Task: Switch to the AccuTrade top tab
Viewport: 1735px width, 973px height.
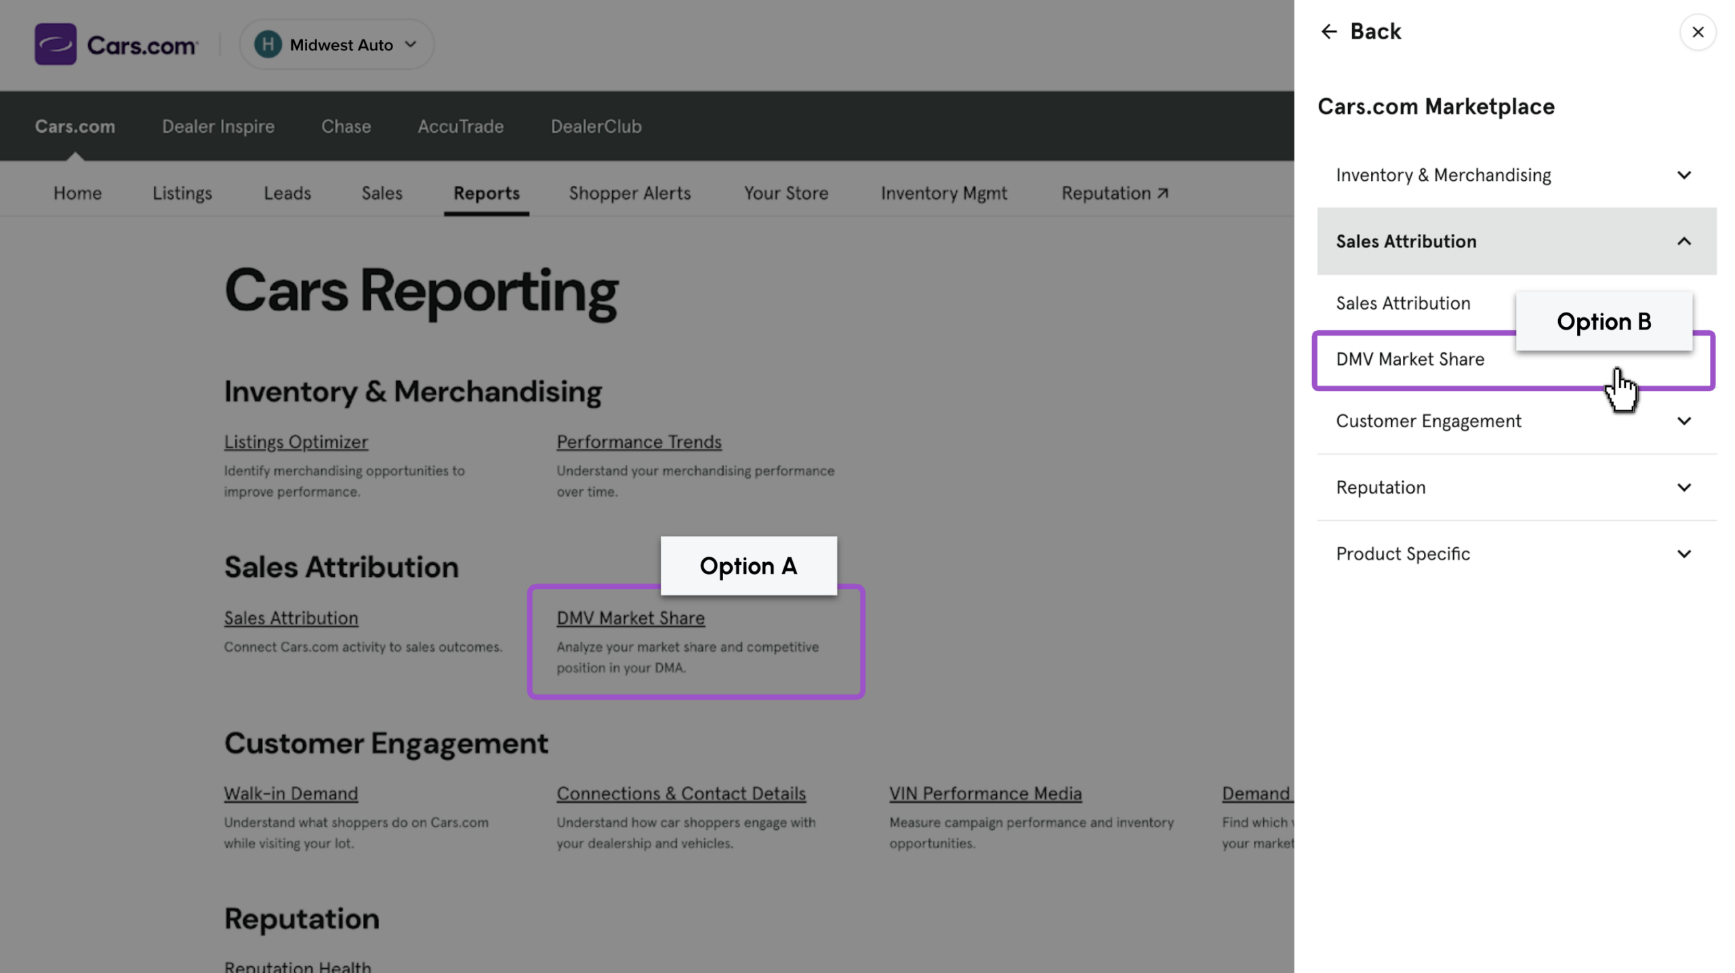Action: point(461,126)
